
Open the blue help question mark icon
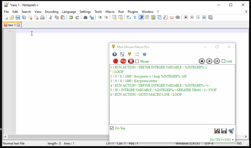point(144,54)
